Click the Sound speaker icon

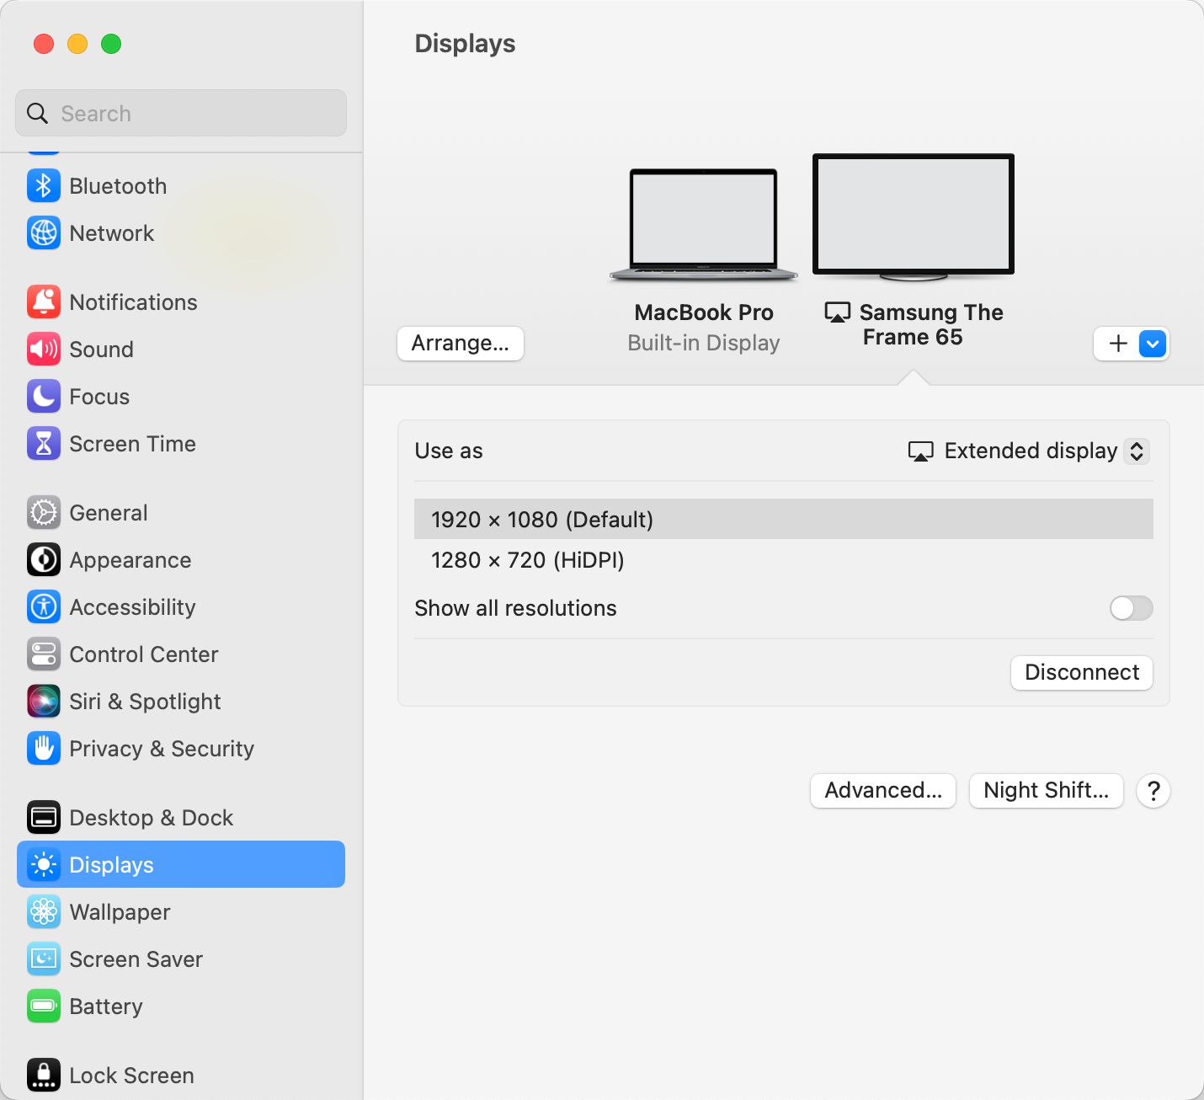click(44, 350)
